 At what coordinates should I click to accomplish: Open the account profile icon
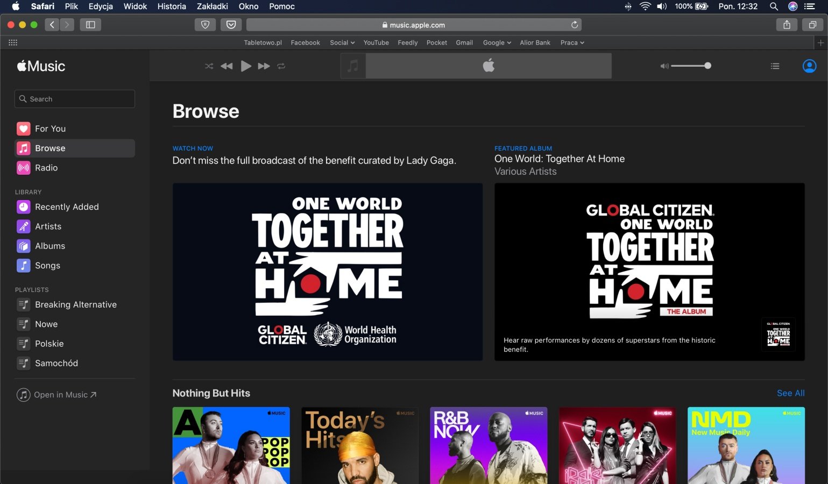pos(809,66)
